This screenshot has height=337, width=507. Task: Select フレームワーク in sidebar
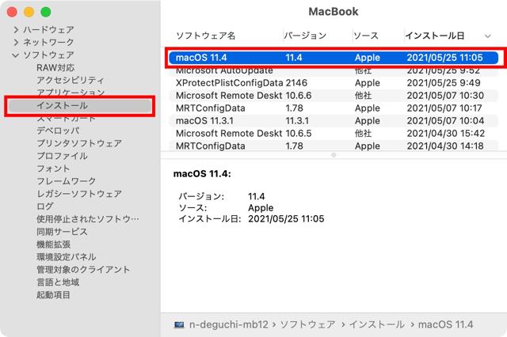[67, 181]
